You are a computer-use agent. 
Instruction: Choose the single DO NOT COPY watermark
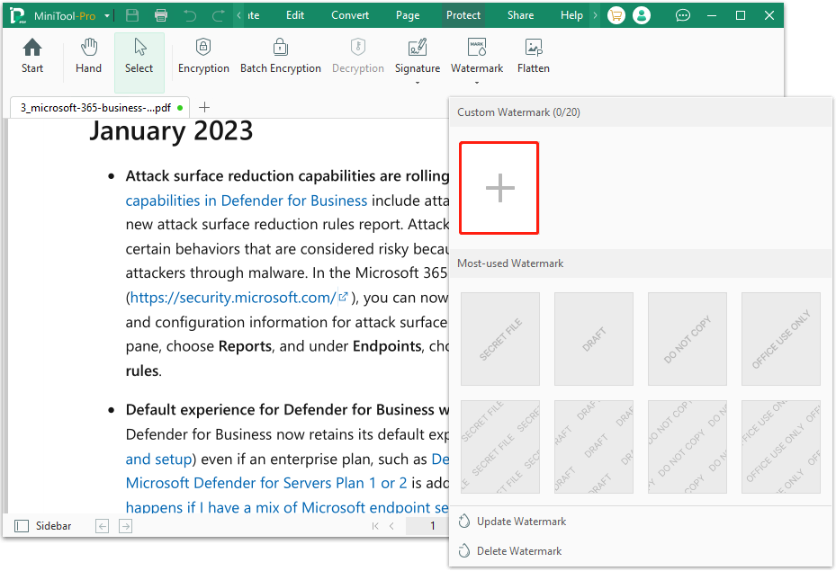[x=688, y=339]
